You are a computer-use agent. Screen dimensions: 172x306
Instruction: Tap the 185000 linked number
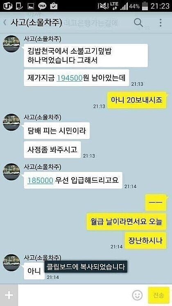[40, 180]
